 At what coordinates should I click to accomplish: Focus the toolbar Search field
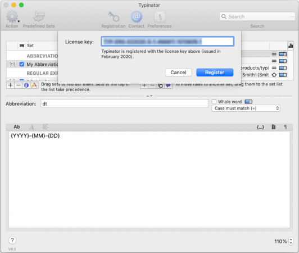(257, 17)
